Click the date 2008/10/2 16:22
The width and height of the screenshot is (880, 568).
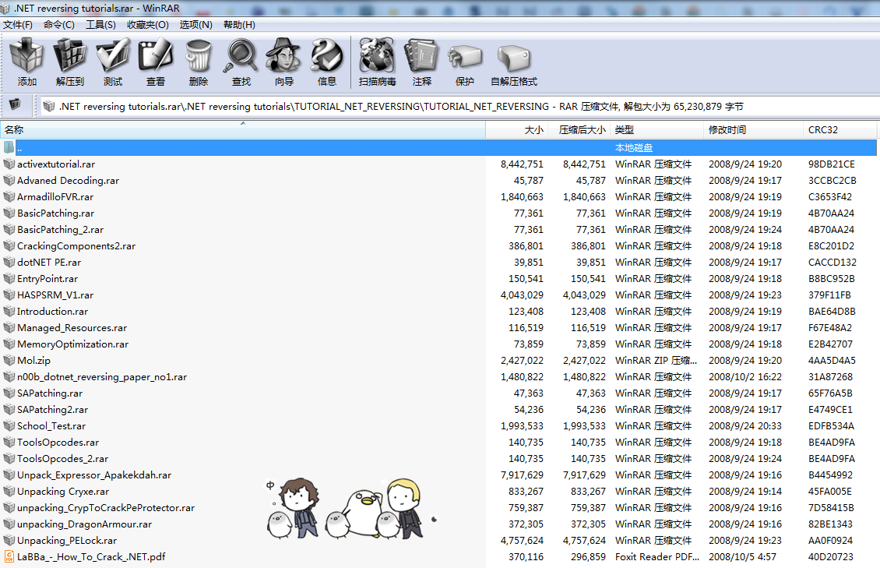(744, 376)
